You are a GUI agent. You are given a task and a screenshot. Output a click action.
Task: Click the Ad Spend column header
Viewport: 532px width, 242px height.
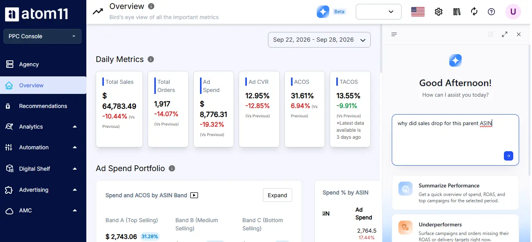click(x=364, y=214)
